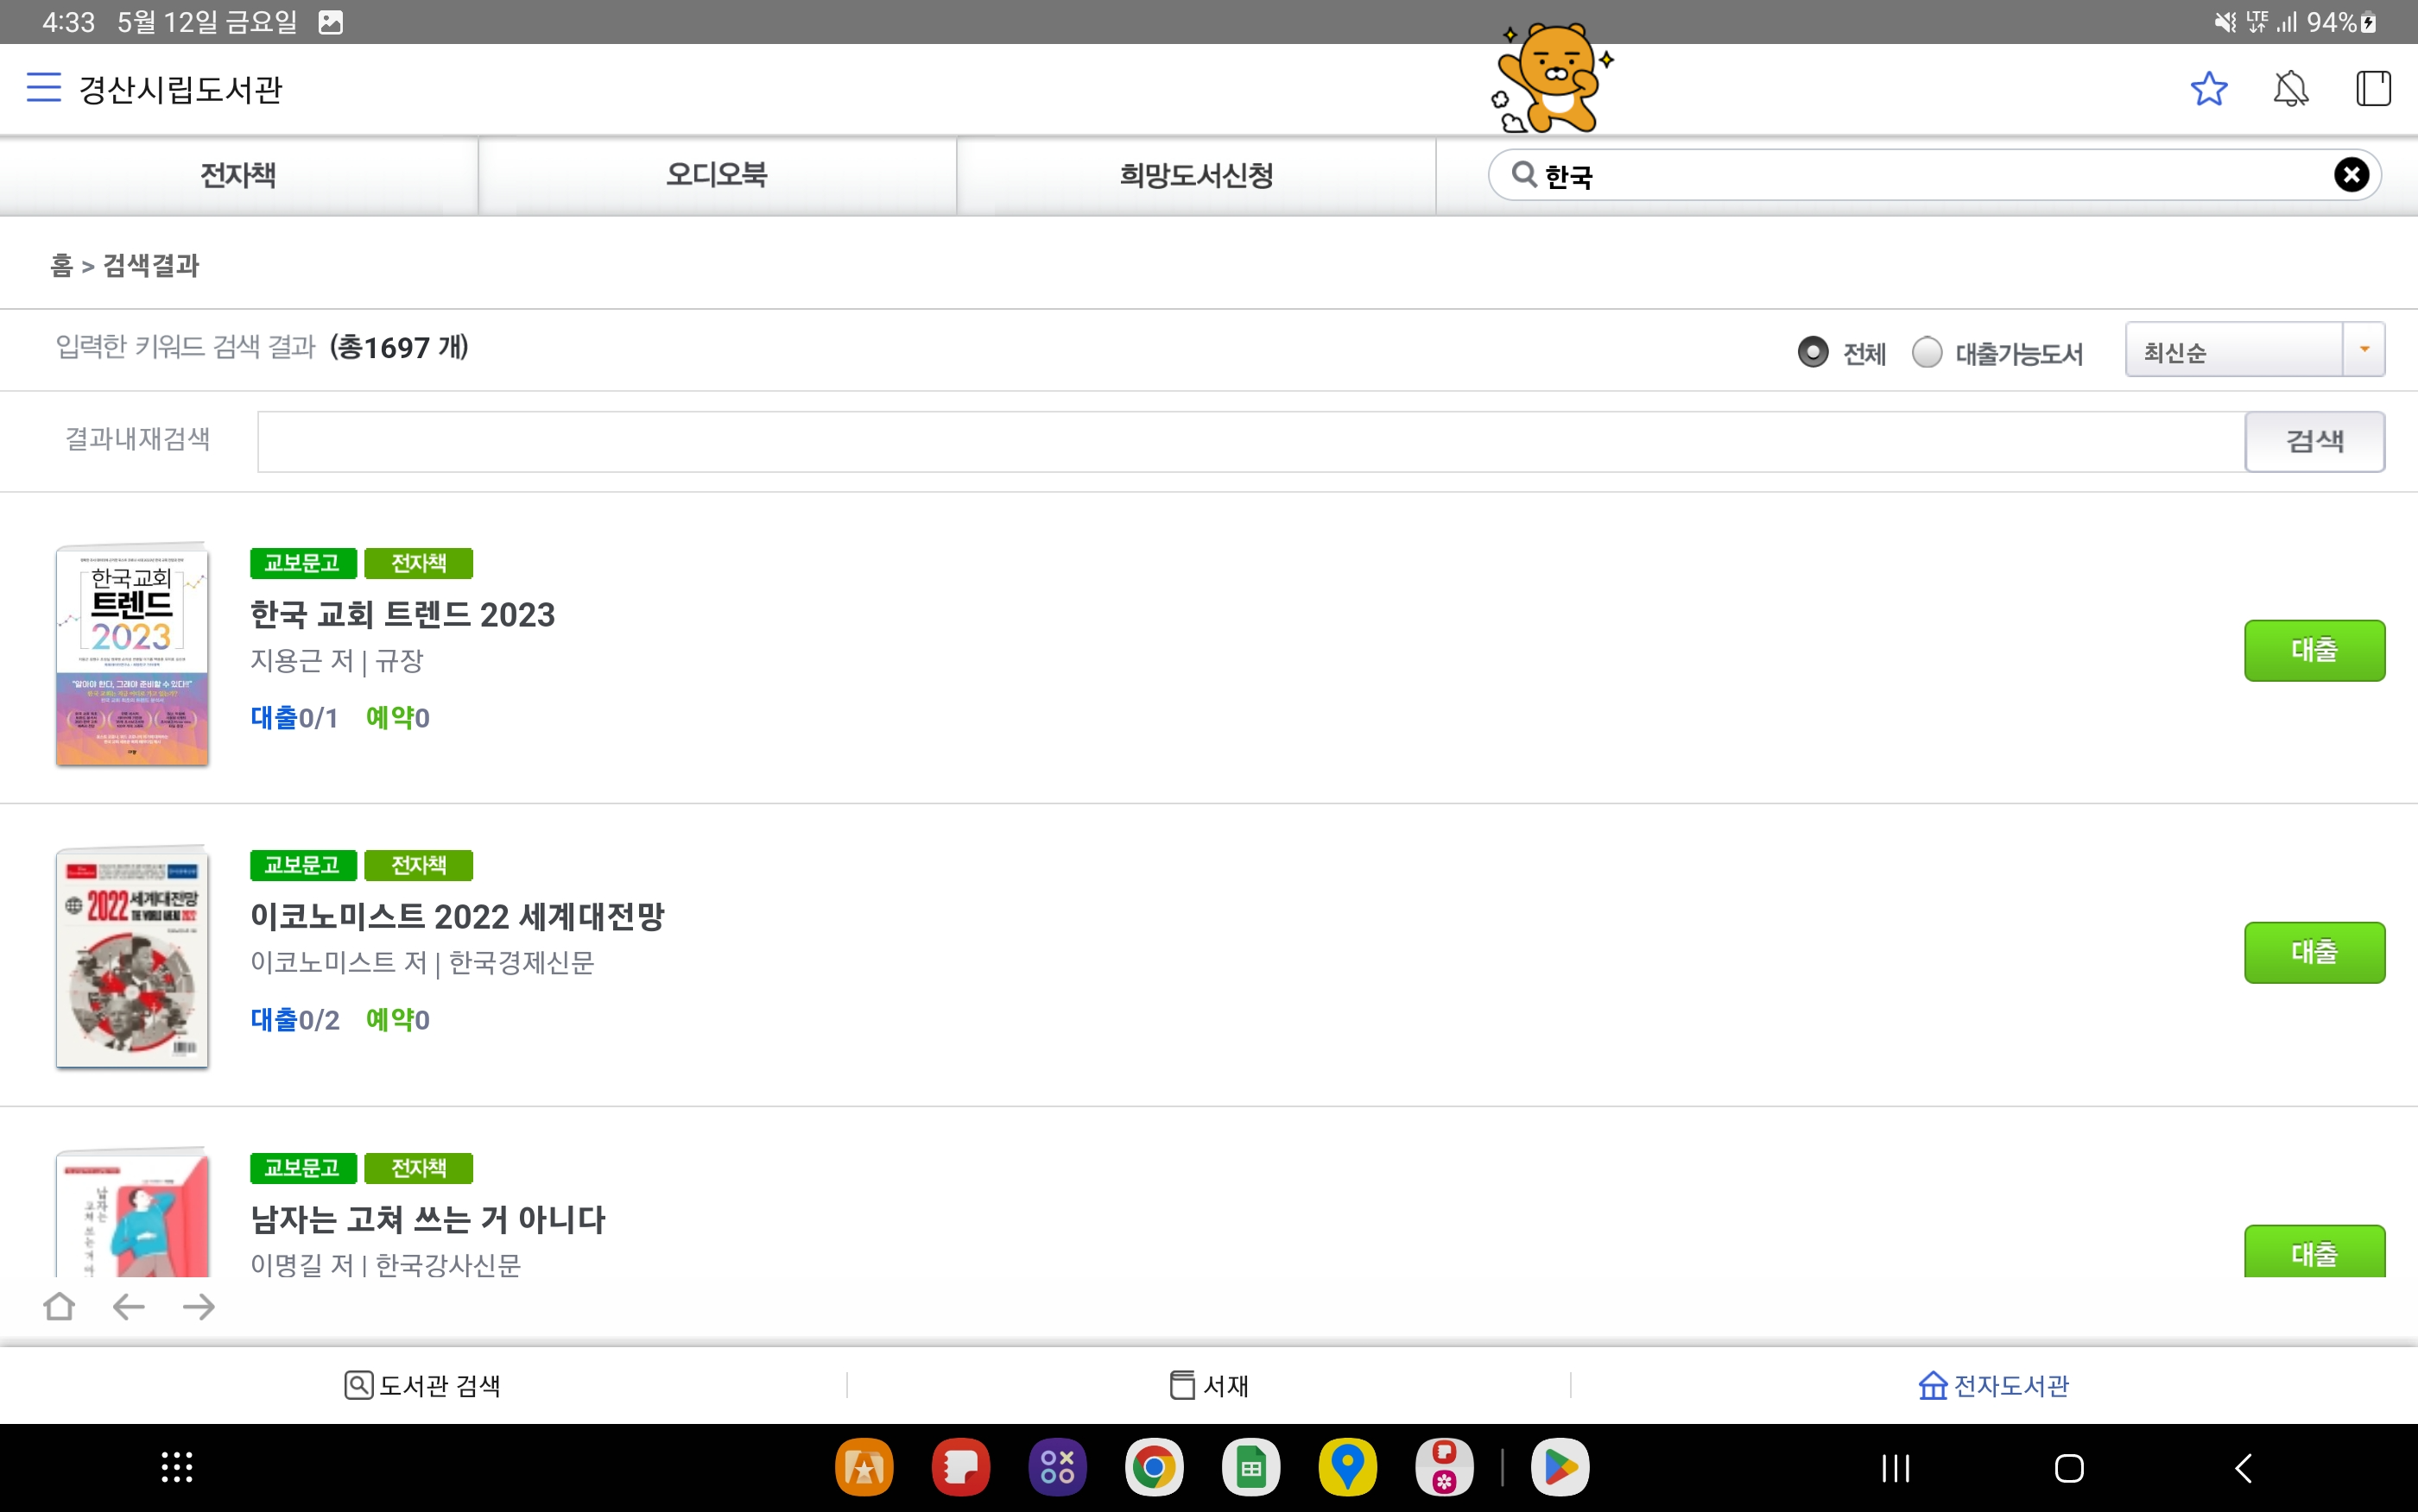
Task: Switch to the 오디오북 tab
Action: (716, 175)
